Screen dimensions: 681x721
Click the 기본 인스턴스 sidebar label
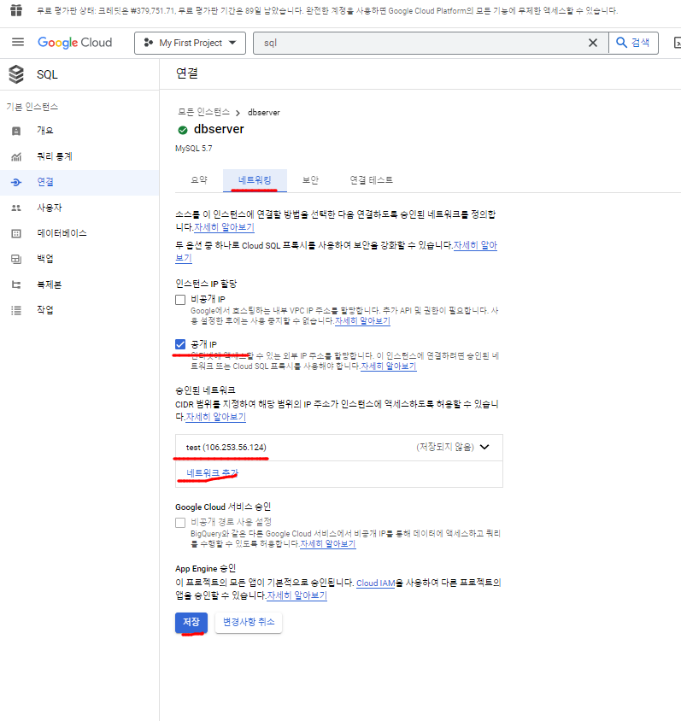click(32, 107)
